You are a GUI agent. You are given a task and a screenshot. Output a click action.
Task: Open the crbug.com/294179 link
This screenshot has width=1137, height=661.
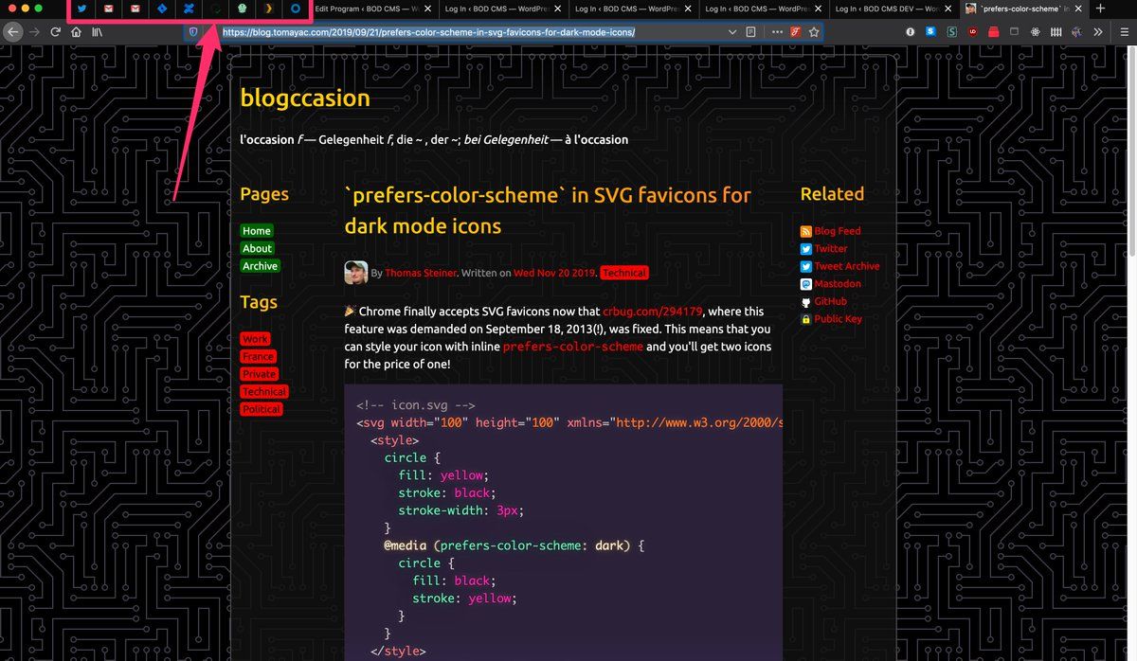[652, 311]
